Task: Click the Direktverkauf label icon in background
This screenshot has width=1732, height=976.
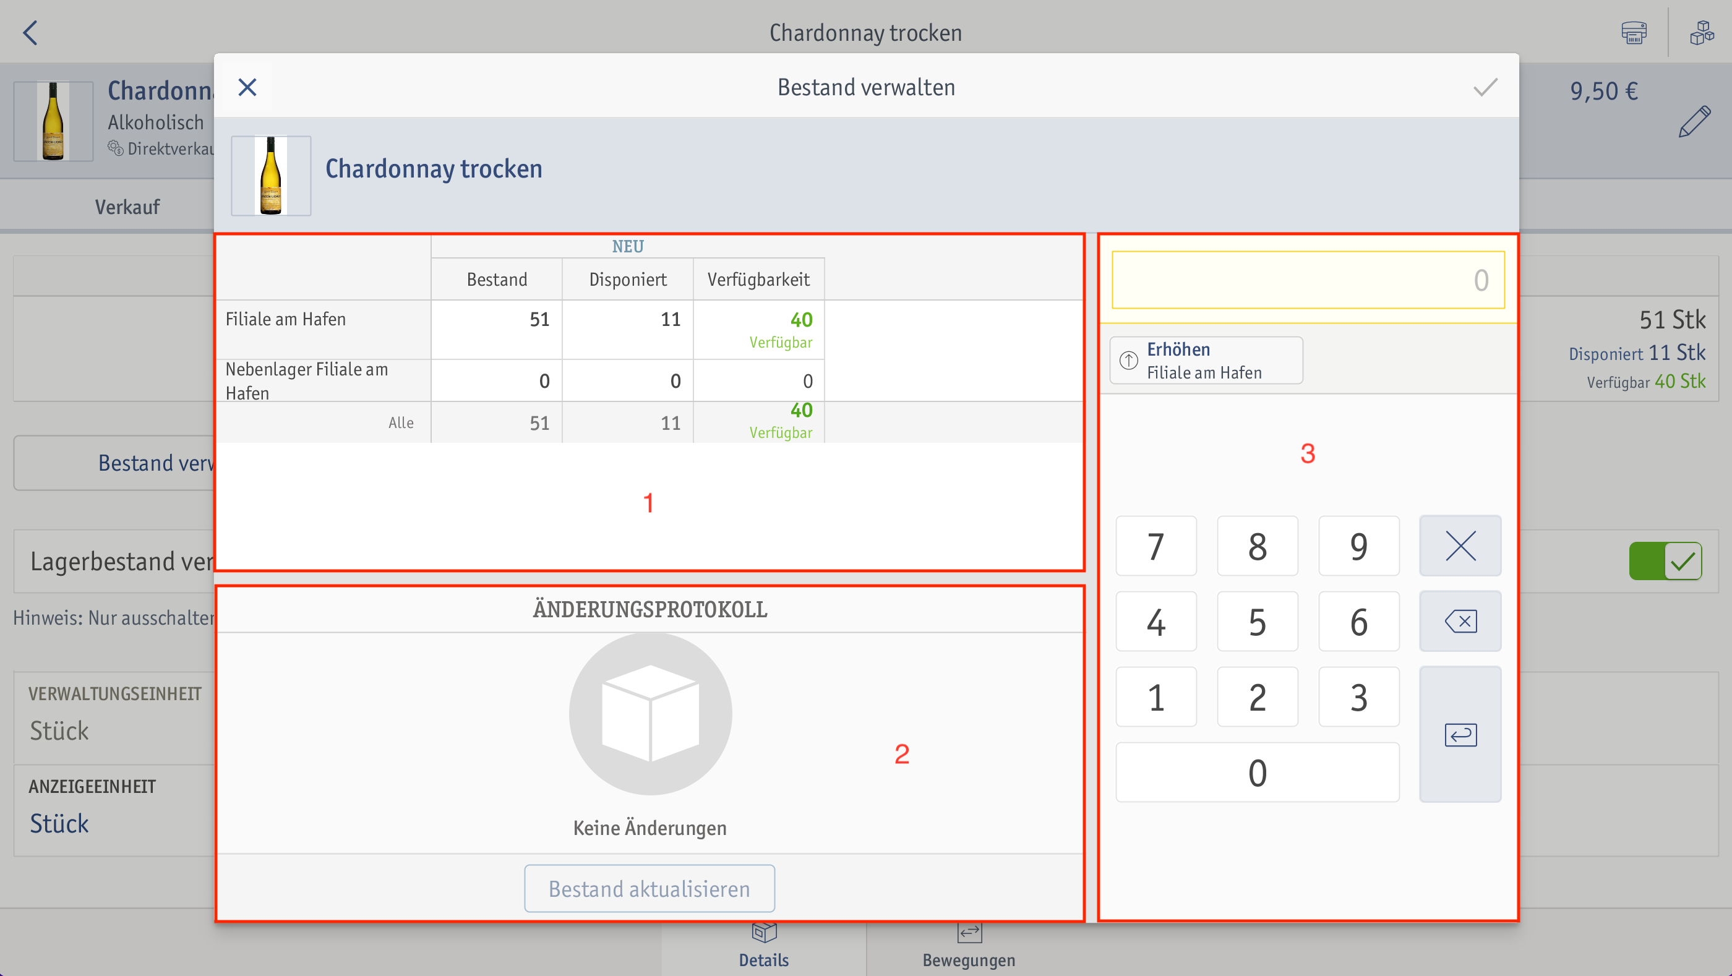Action: 115,147
